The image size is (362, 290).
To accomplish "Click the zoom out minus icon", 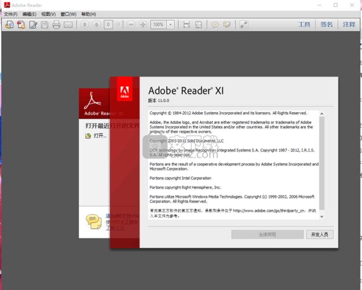I will (131, 24).
